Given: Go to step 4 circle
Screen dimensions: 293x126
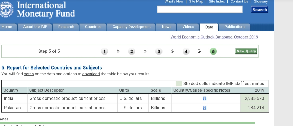Looking at the screenshot, I should click(x=186, y=51).
